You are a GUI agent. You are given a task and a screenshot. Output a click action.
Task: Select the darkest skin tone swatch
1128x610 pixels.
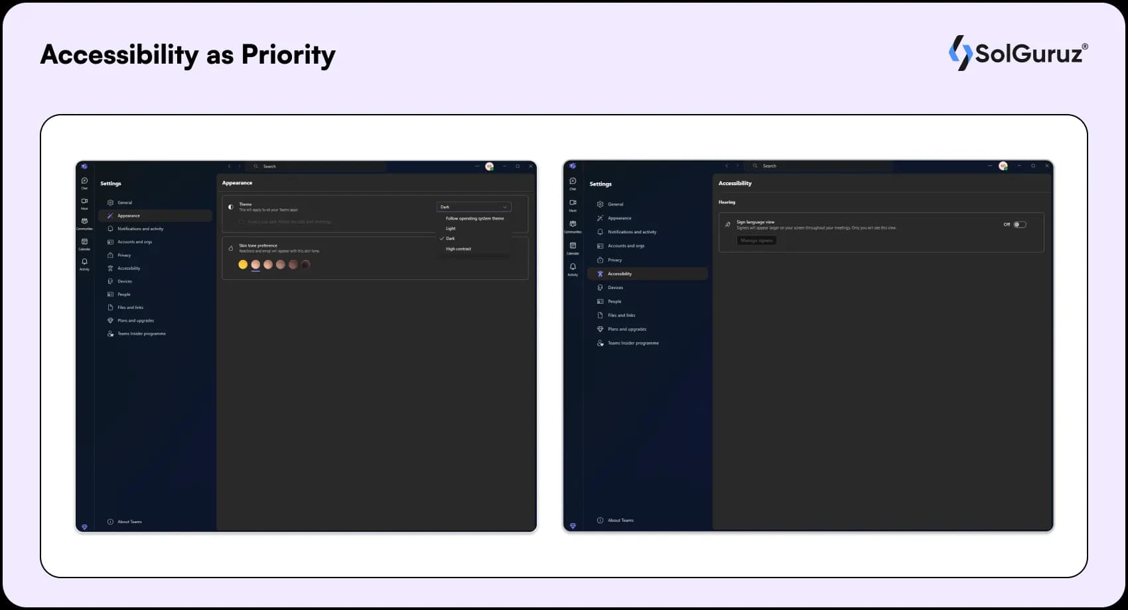click(306, 265)
